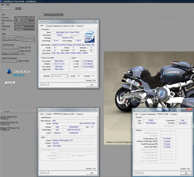Viewport: 194px width, 177px height.
Task: Click the Start all tests button
Action: pyautogui.click(x=10, y=37)
